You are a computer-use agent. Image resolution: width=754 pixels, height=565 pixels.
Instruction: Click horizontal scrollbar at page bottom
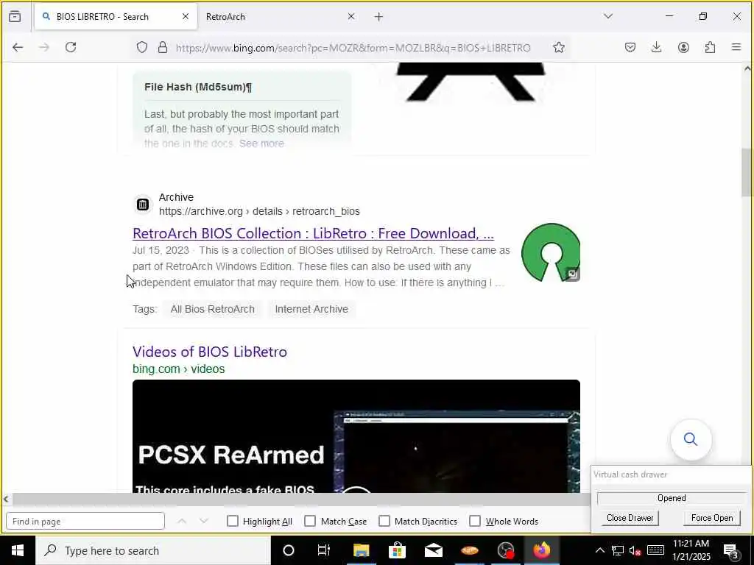coord(301,500)
